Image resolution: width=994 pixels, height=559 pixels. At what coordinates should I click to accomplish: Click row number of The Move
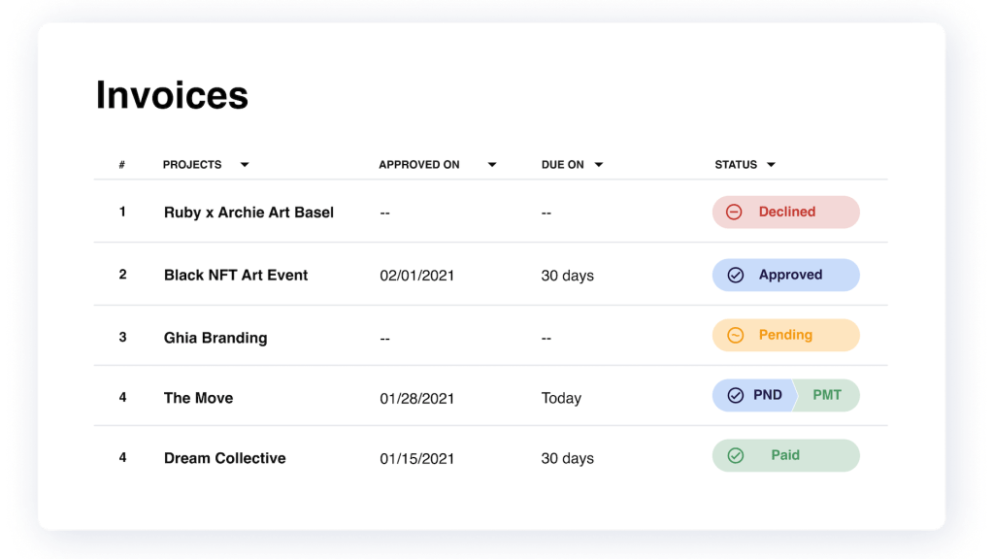122,397
